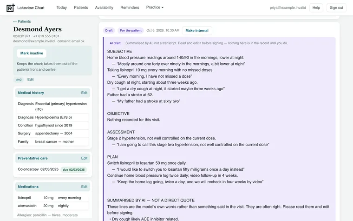Image resolution: width=353 pixels, height=221 pixels.
Task: Select the atorvastatin 20 mg medication row
Action: pyautogui.click(x=52, y=206)
